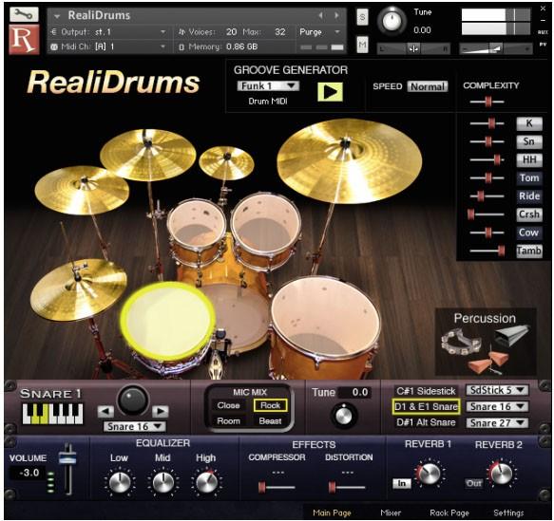
Task: Click the small splash cymbal
Action: click(x=226, y=163)
